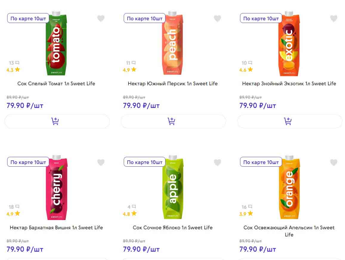Open Сок Спелый Томат 1л product link
The height and width of the screenshot is (260, 345).
(56, 84)
